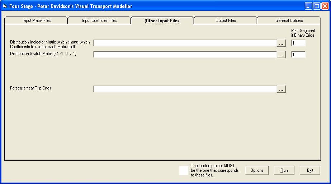This screenshot has width=331, height=184.
Task: Browse for the Distribution Indicator Matrix file
Action: click(281, 43)
